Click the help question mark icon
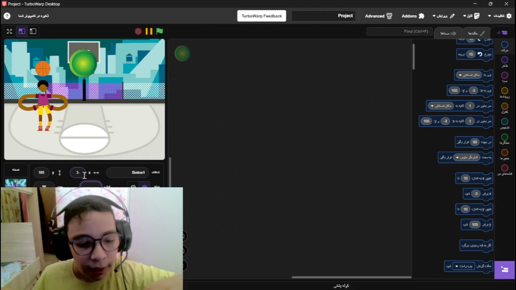516x290 pixels. point(7,16)
